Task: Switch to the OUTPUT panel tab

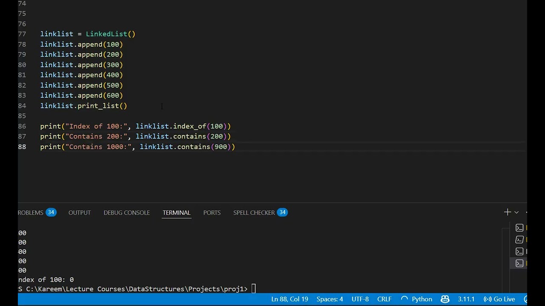Action: tap(80, 212)
